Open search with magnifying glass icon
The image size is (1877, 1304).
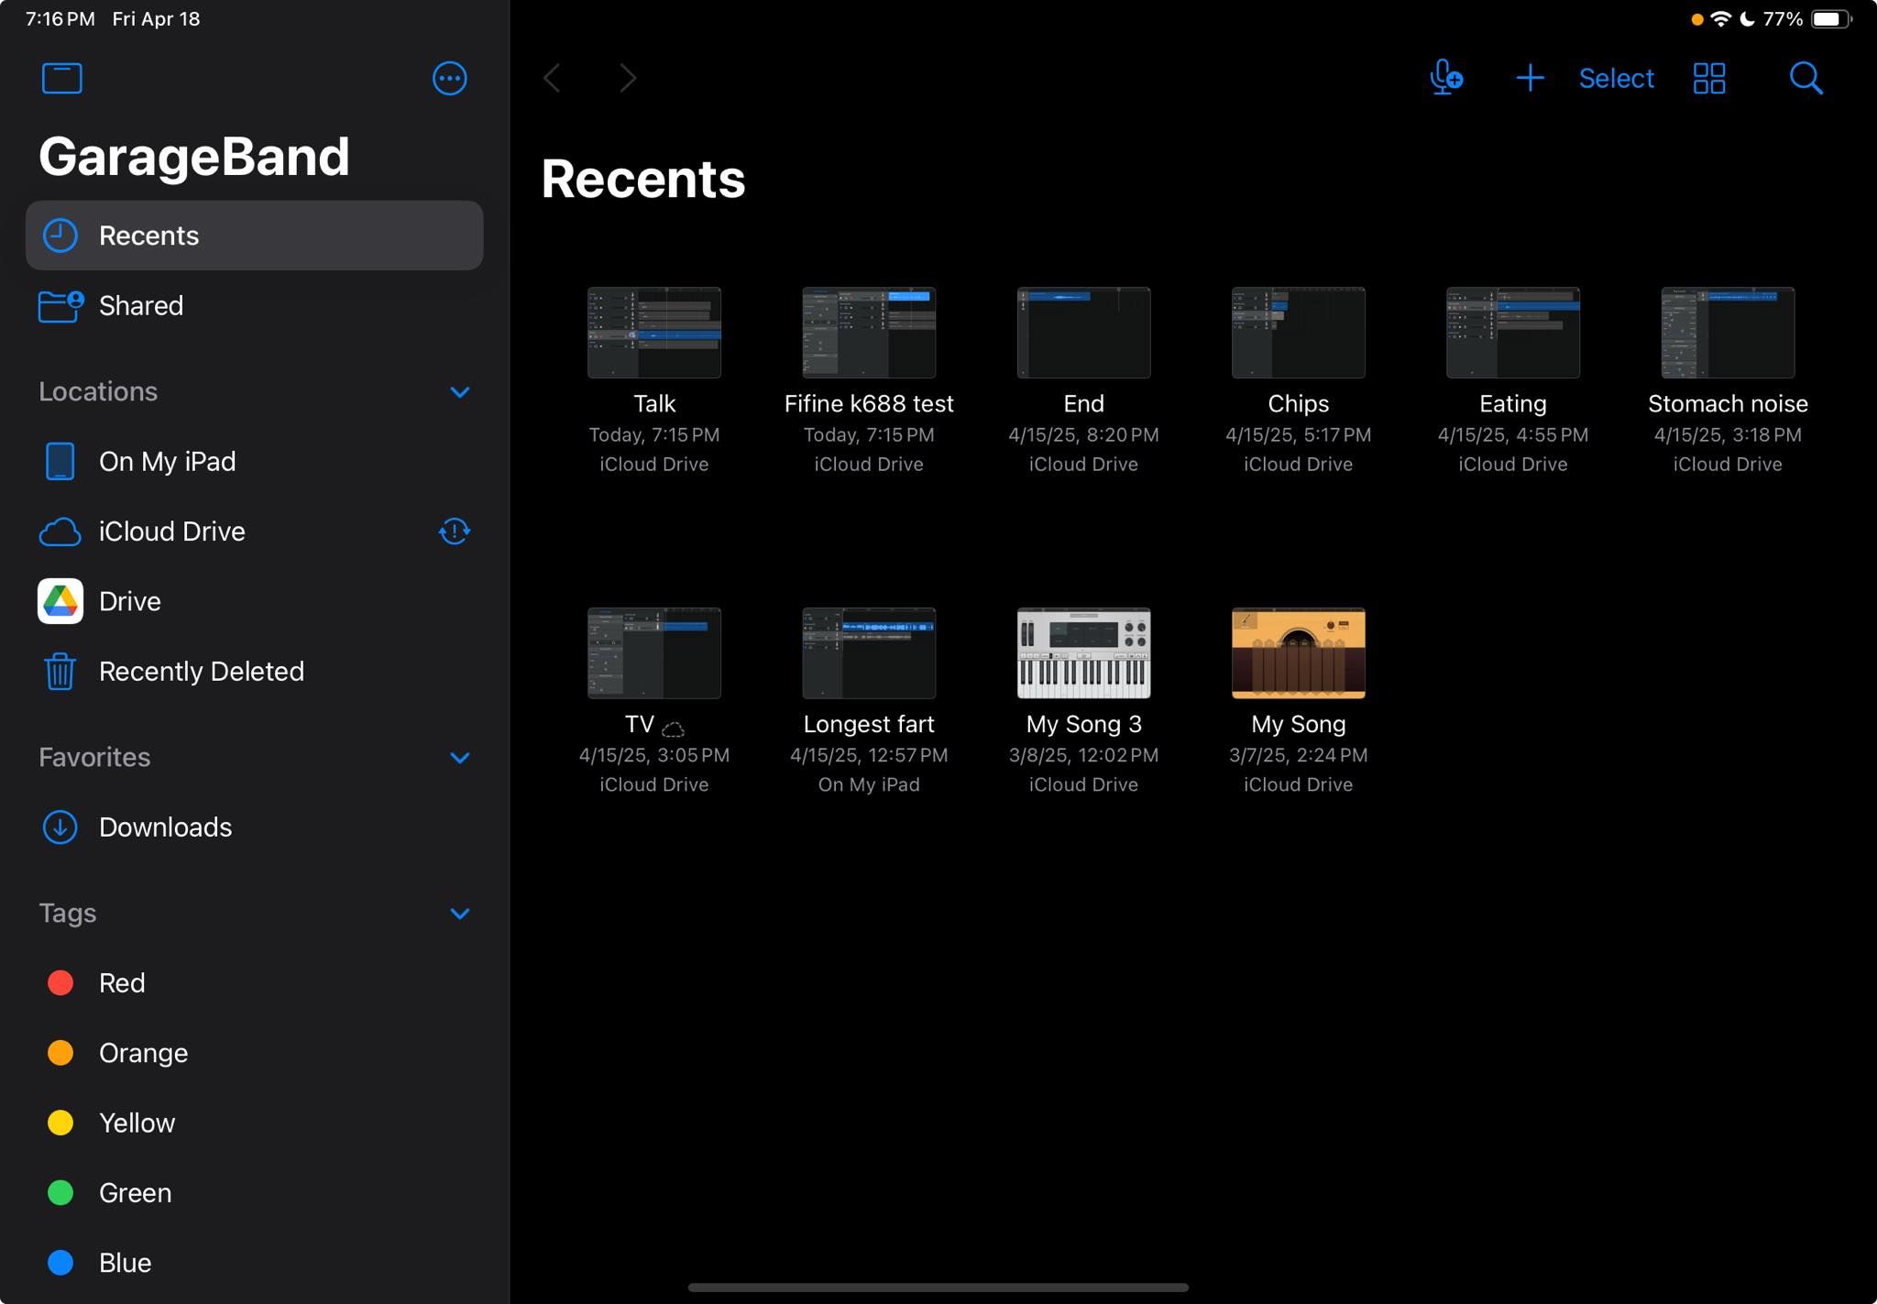click(1806, 78)
